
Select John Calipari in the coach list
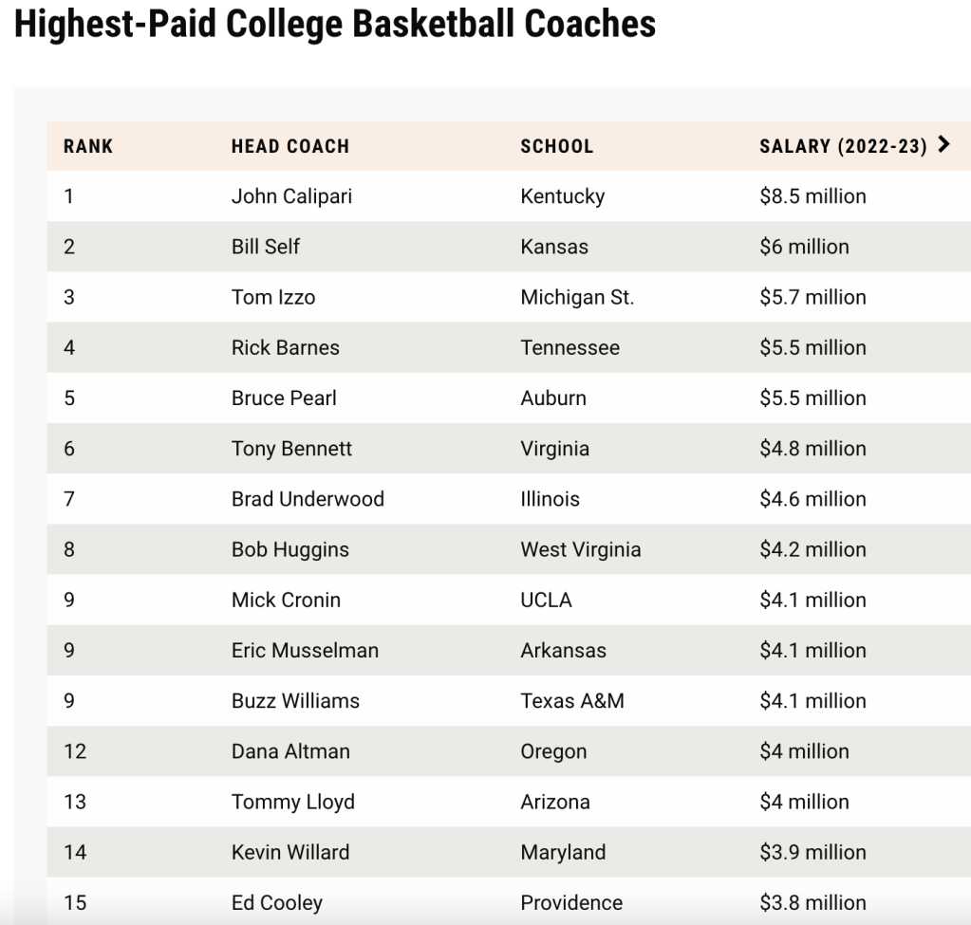click(284, 196)
